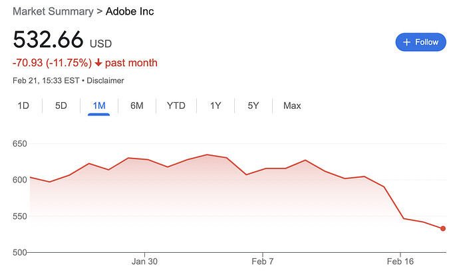Image resolution: width=459 pixels, height=274 pixels.
Task: Switch to the Max range tab
Action: pos(292,105)
